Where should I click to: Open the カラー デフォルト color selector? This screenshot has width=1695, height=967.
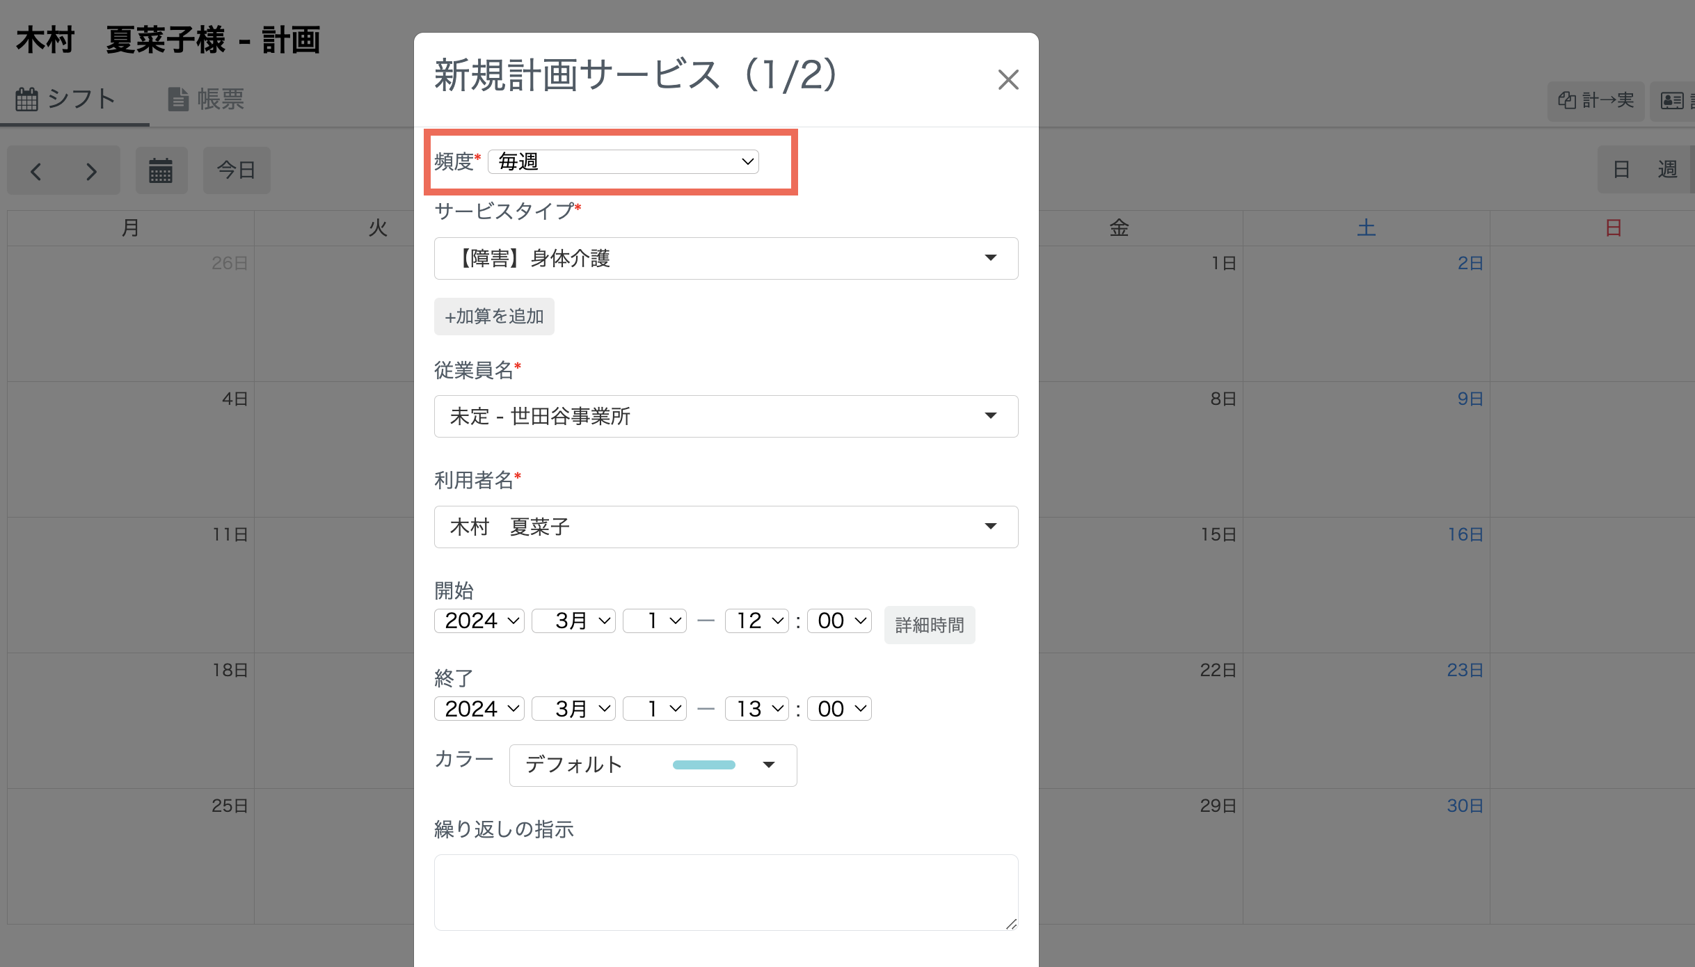tap(652, 765)
